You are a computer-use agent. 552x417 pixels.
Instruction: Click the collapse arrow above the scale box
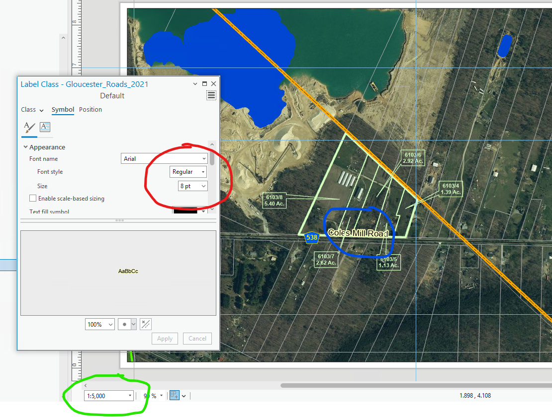[85, 385]
